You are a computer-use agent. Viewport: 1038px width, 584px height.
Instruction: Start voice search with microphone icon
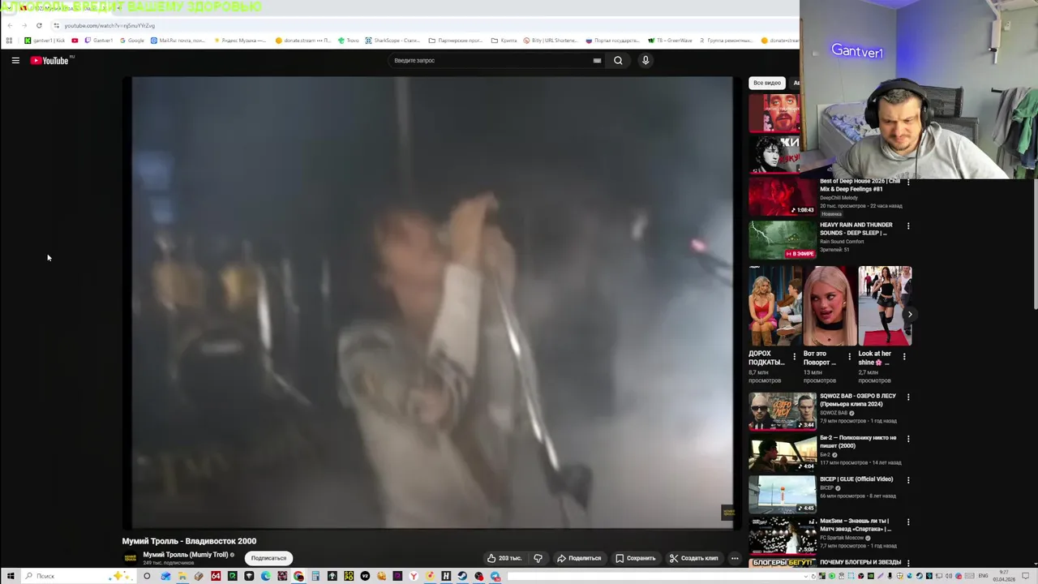click(646, 60)
